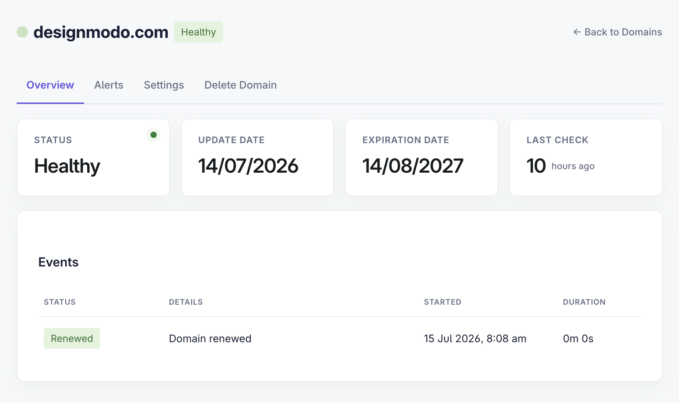Select the Domain renewed details text
679x403 pixels.
pos(210,338)
